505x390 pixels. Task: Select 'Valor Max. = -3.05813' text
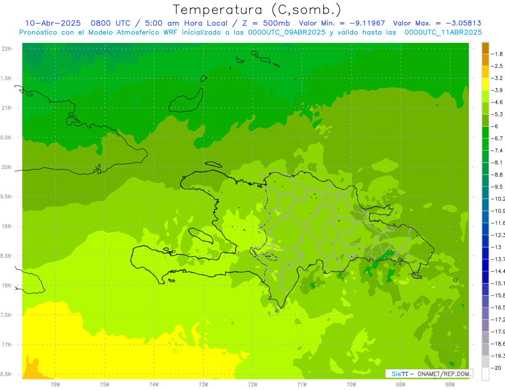(x=437, y=23)
